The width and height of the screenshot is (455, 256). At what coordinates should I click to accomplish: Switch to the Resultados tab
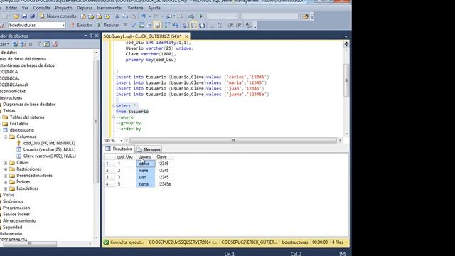point(119,149)
